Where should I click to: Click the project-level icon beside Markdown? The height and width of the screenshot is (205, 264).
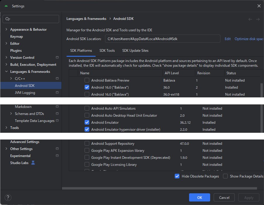[57, 106]
